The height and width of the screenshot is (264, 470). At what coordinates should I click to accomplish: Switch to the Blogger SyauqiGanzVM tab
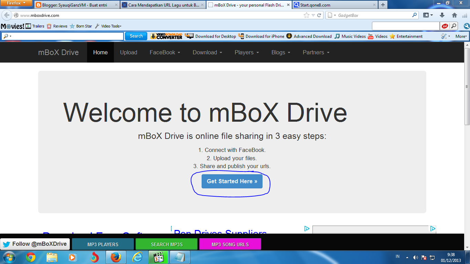click(x=77, y=5)
